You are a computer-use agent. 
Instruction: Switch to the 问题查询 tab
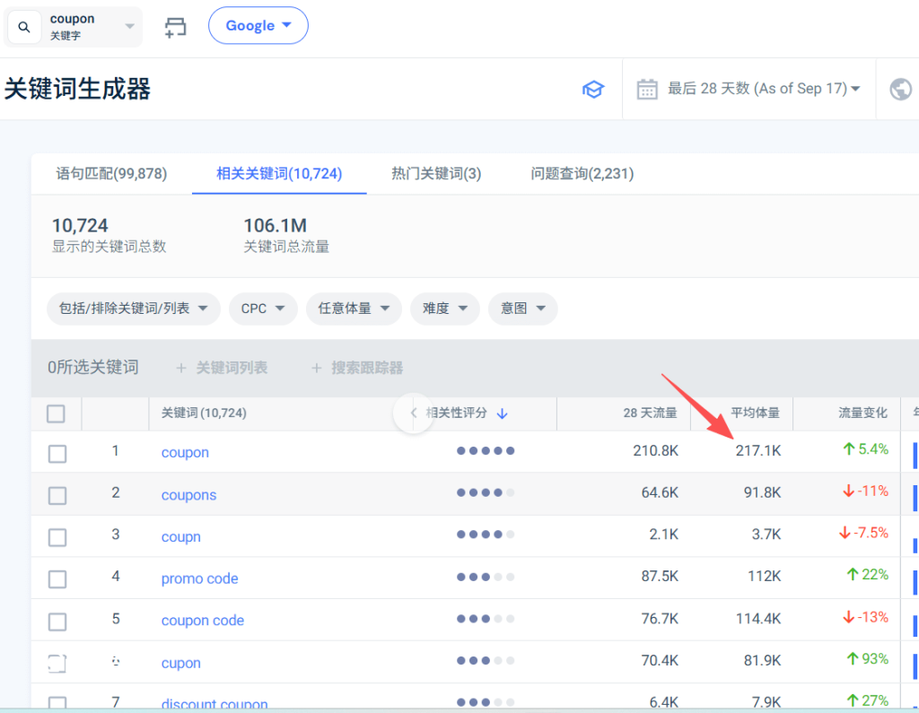click(x=583, y=174)
